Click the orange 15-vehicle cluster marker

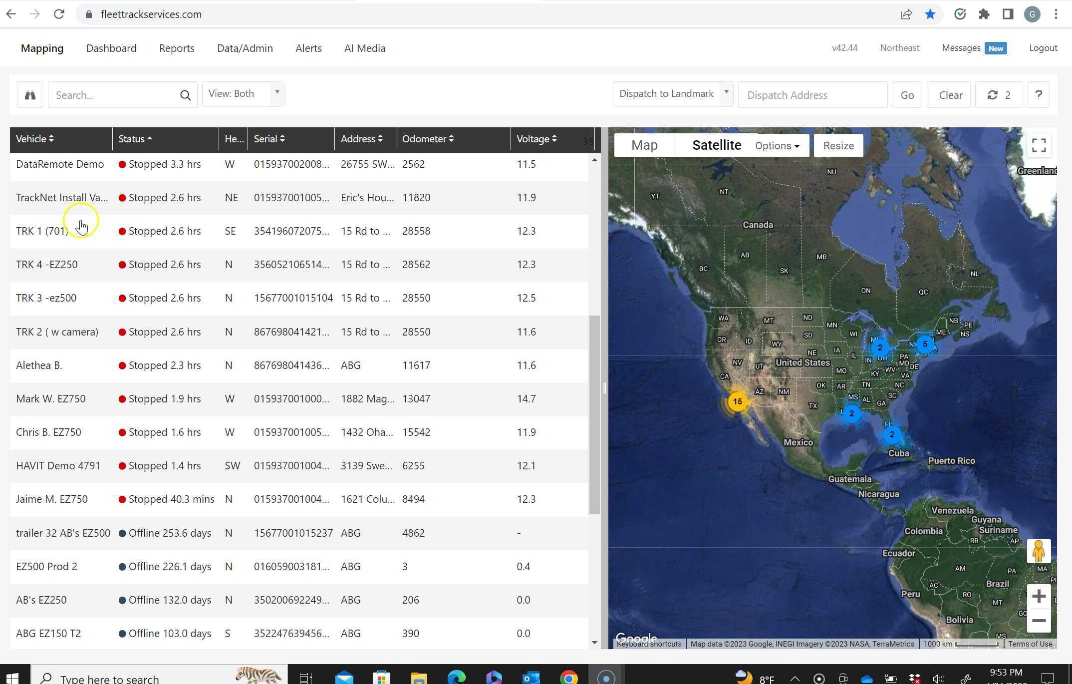point(737,401)
